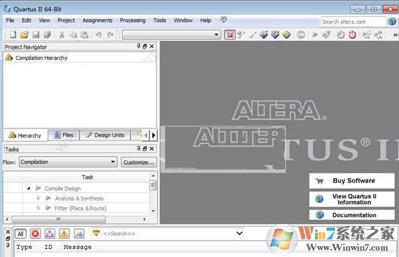Screen dimensions: 399x257
Task: Click right arrow to show more navigator tabs
Action: pyautogui.click(x=154, y=135)
